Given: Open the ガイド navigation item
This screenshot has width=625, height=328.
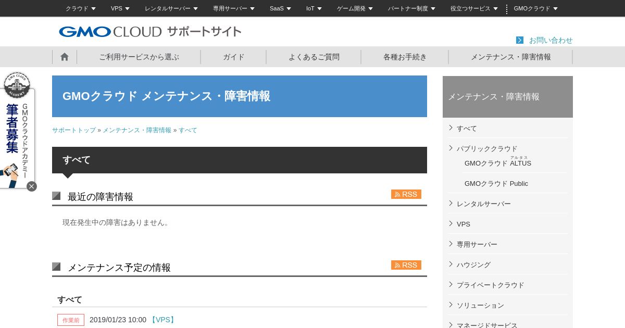Looking at the screenshot, I should tap(234, 57).
